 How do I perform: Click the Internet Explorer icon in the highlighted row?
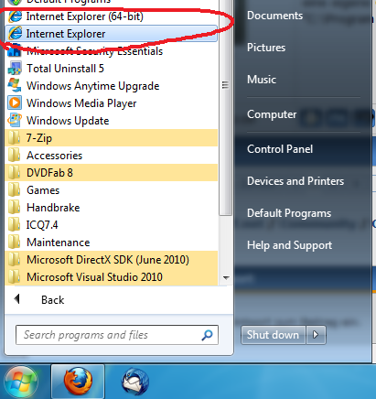[x=15, y=34]
